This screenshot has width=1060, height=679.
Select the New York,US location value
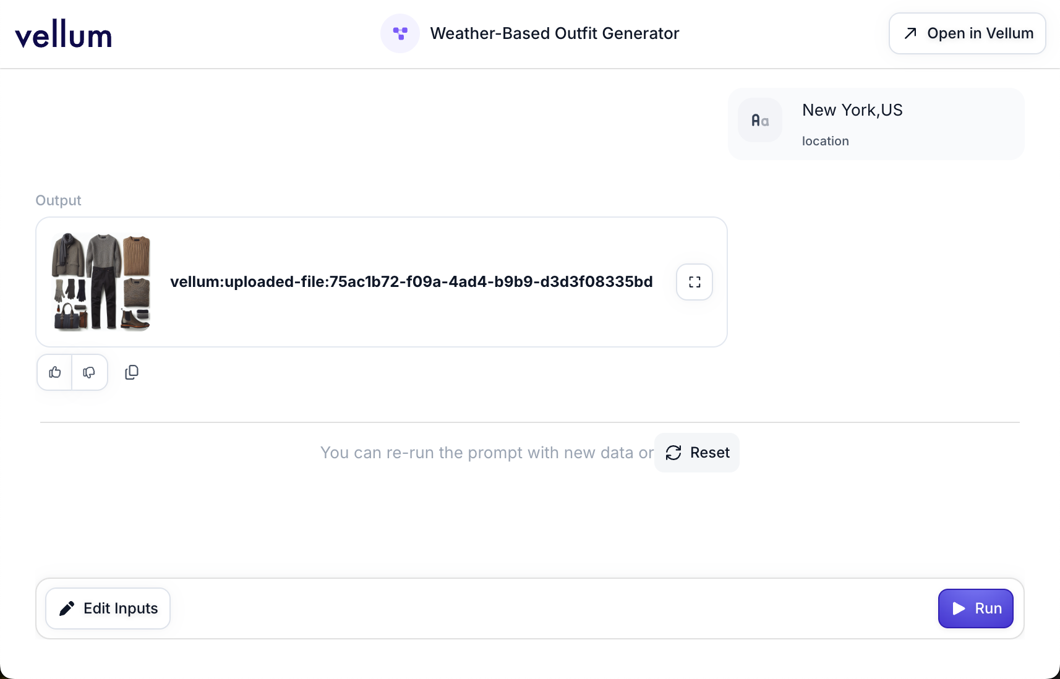tap(852, 110)
